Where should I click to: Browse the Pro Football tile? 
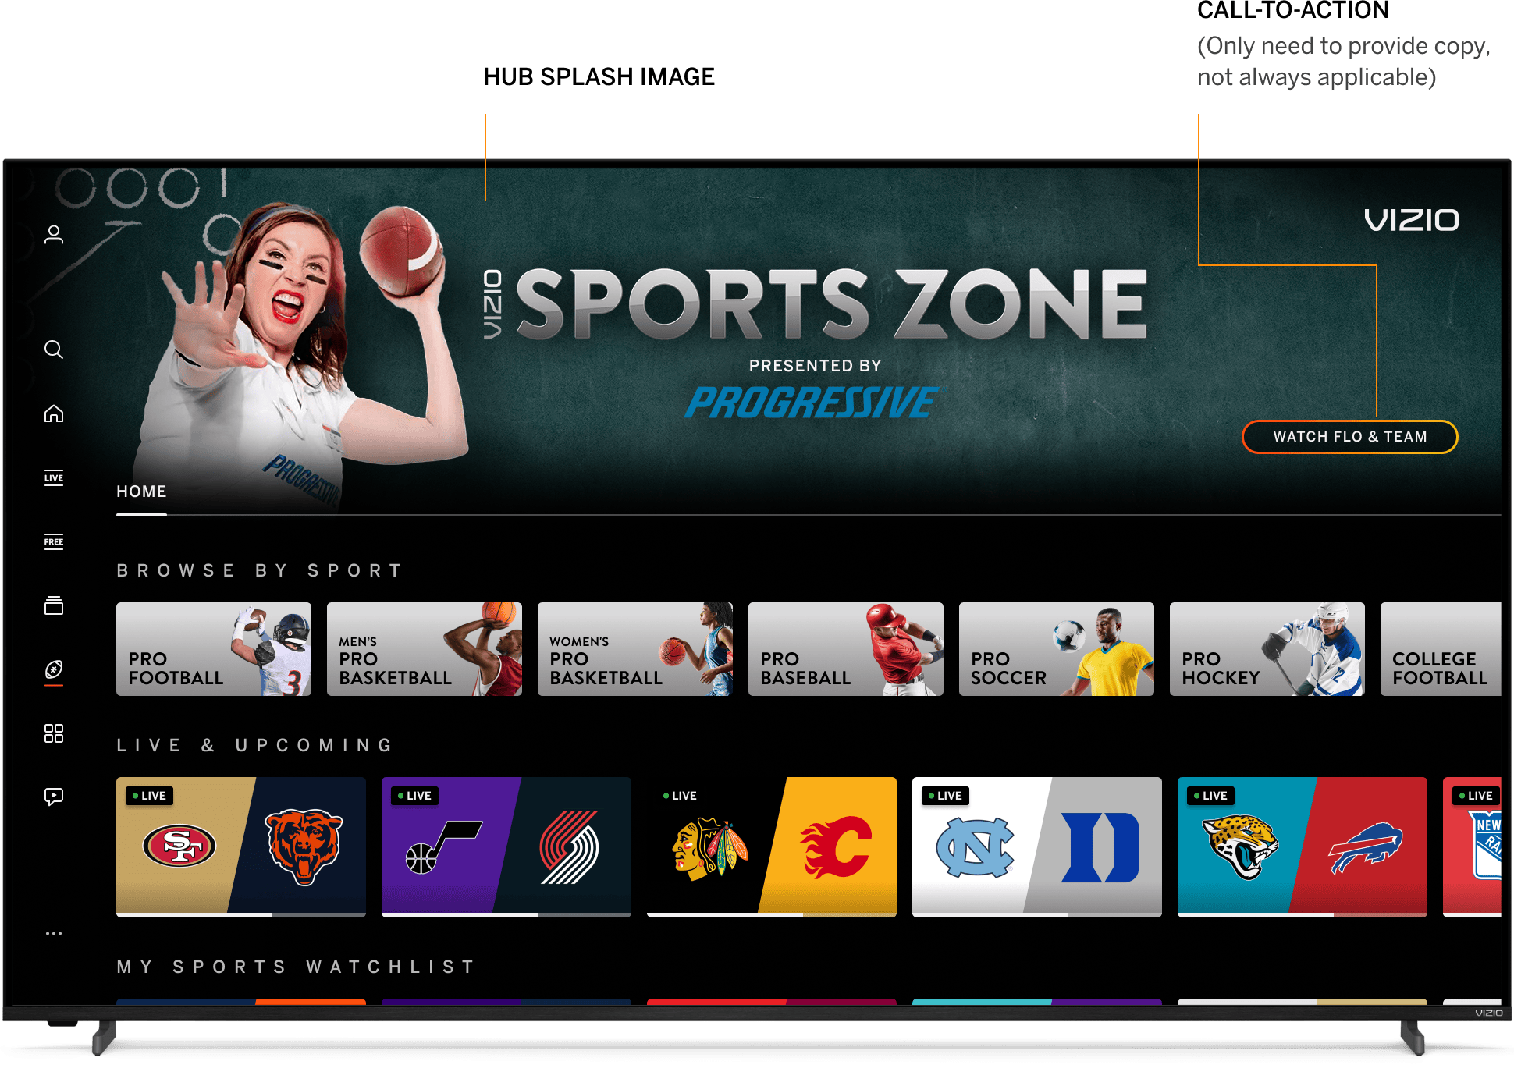pyautogui.click(x=214, y=649)
